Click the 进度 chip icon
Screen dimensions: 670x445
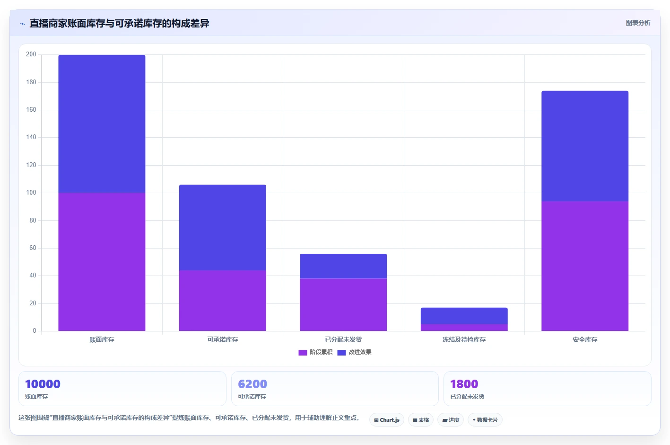pos(445,420)
